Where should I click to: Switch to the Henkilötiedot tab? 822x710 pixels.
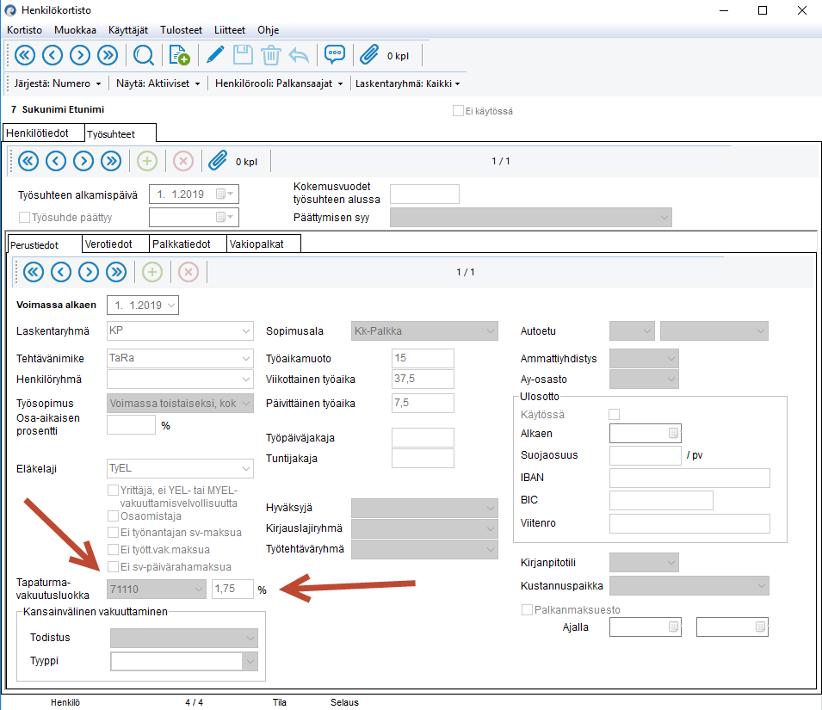click(38, 133)
